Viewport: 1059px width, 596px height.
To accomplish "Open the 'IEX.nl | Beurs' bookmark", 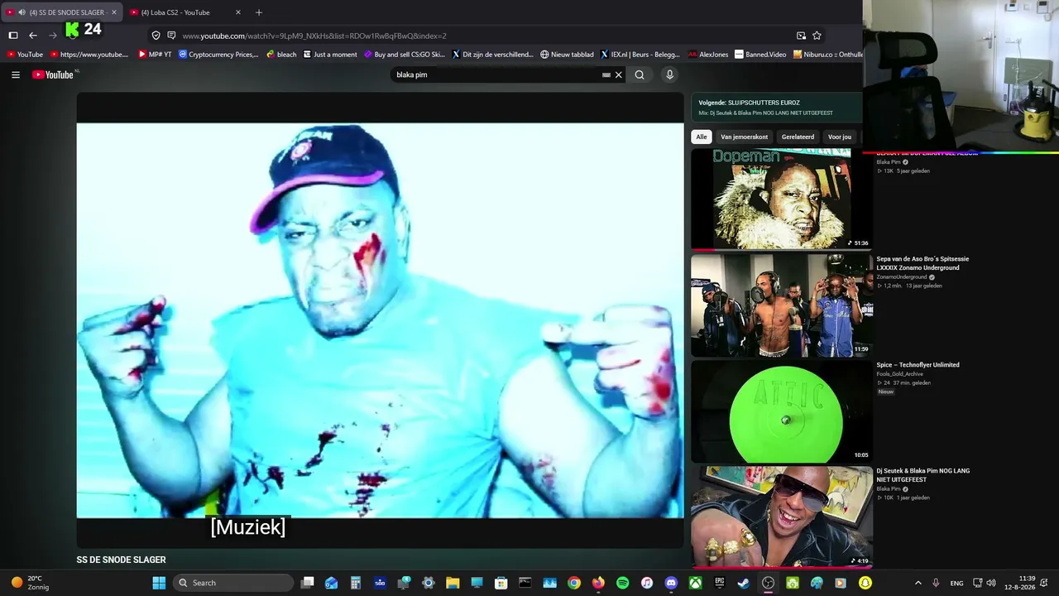I will click(640, 55).
